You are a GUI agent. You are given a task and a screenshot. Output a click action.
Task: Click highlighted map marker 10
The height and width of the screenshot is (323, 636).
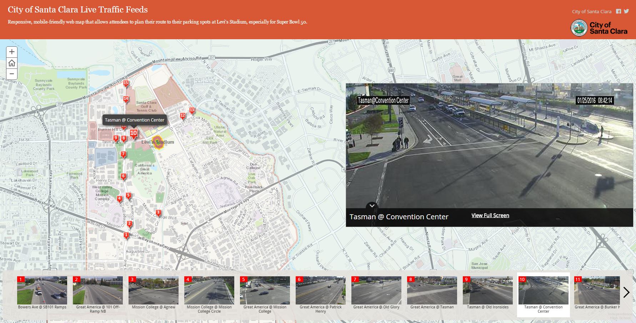tap(134, 134)
